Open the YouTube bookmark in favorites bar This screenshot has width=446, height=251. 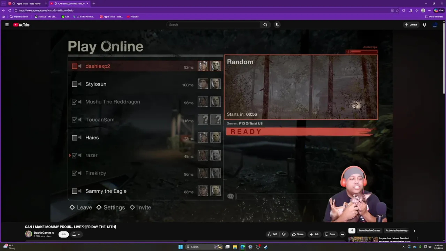[132, 17]
